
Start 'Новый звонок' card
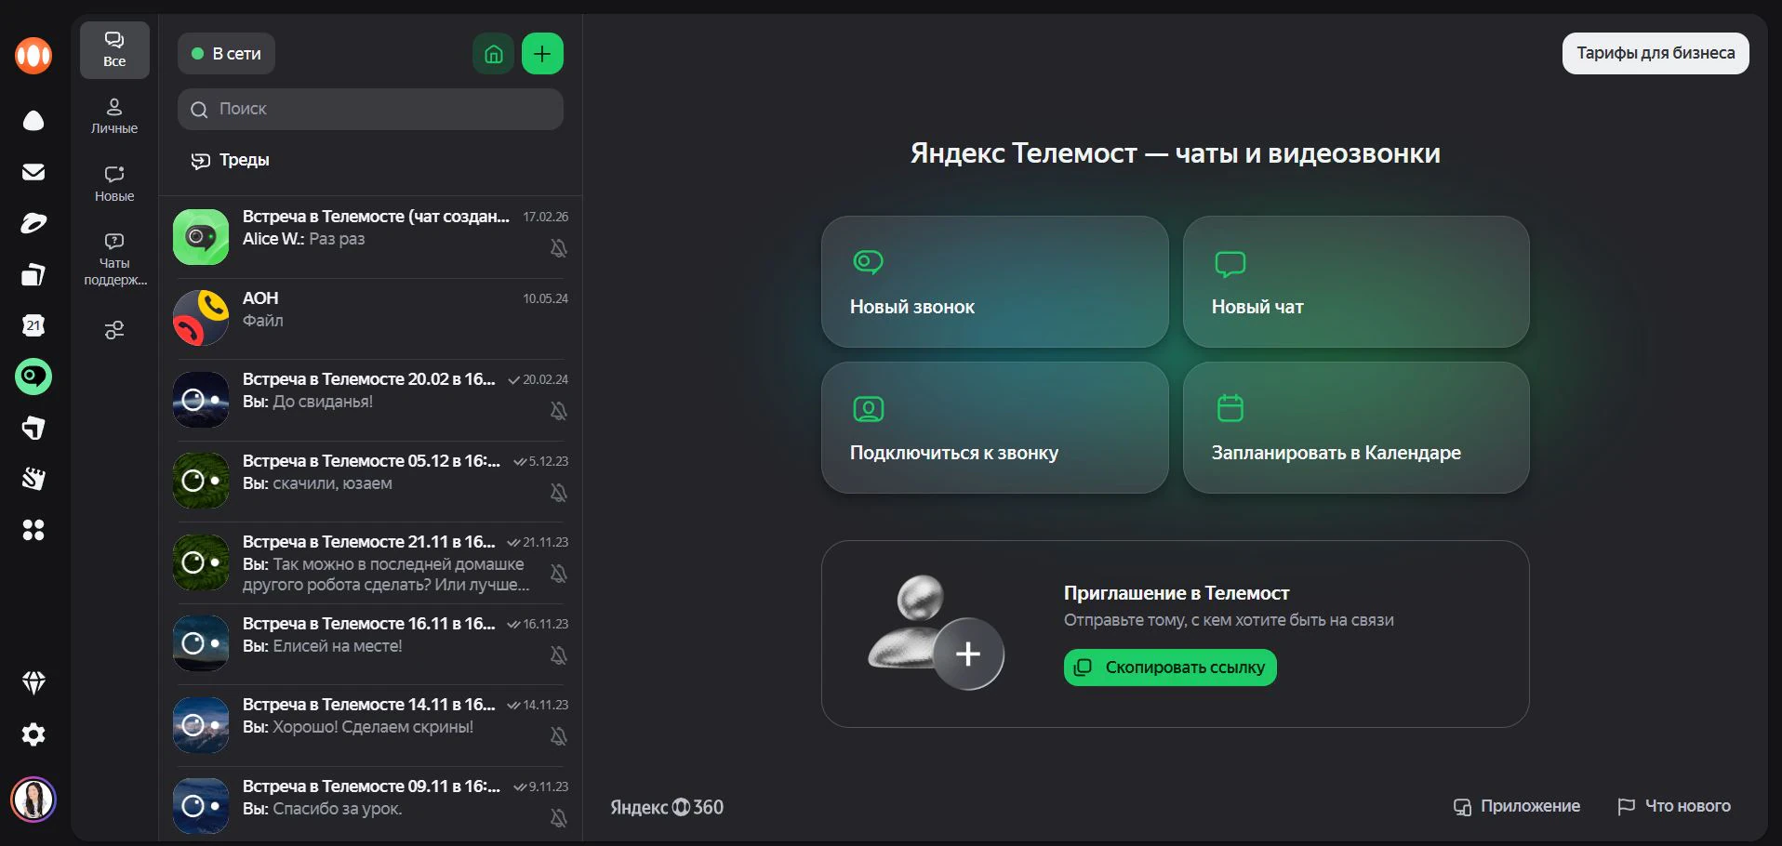pyautogui.click(x=995, y=282)
